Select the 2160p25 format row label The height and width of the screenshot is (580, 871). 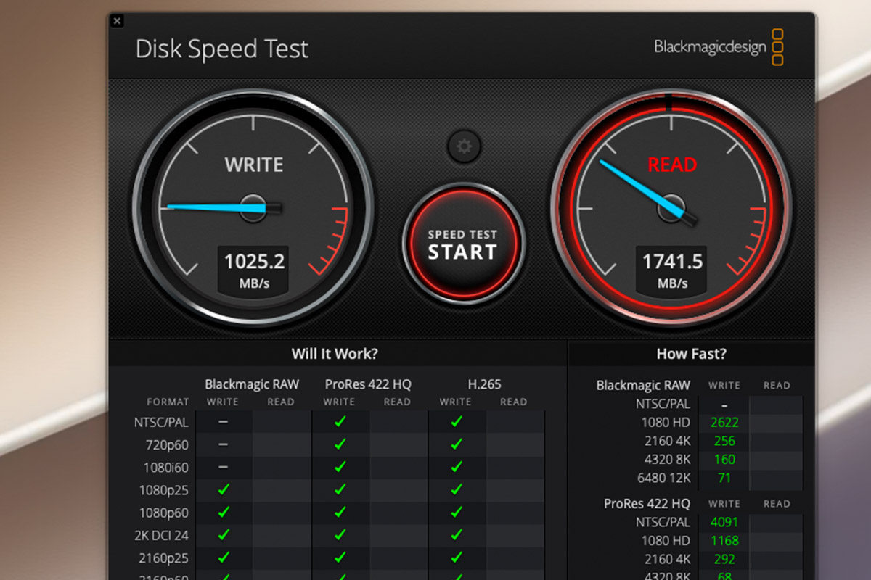(x=163, y=559)
